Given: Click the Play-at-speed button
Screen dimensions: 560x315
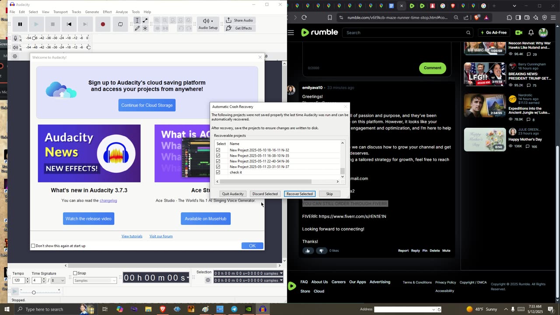Looking at the screenshot, I should pyautogui.click(x=15, y=291).
